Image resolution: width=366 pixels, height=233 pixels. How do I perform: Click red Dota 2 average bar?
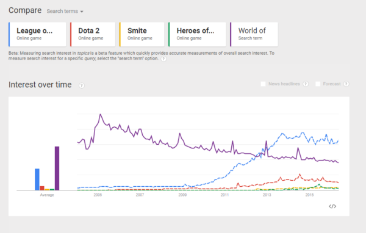42,188
